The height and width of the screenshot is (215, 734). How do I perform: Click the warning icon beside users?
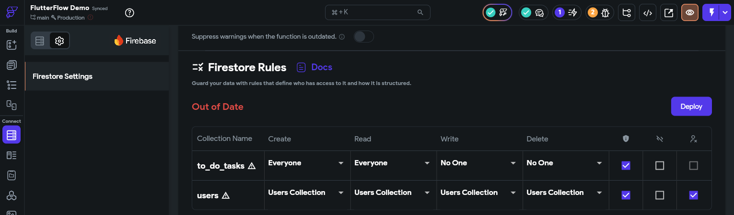pos(226,195)
